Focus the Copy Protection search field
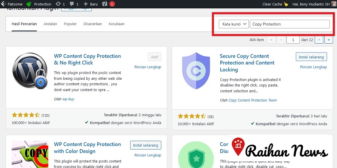Viewport: 337px width, 168px height. [x=290, y=24]
